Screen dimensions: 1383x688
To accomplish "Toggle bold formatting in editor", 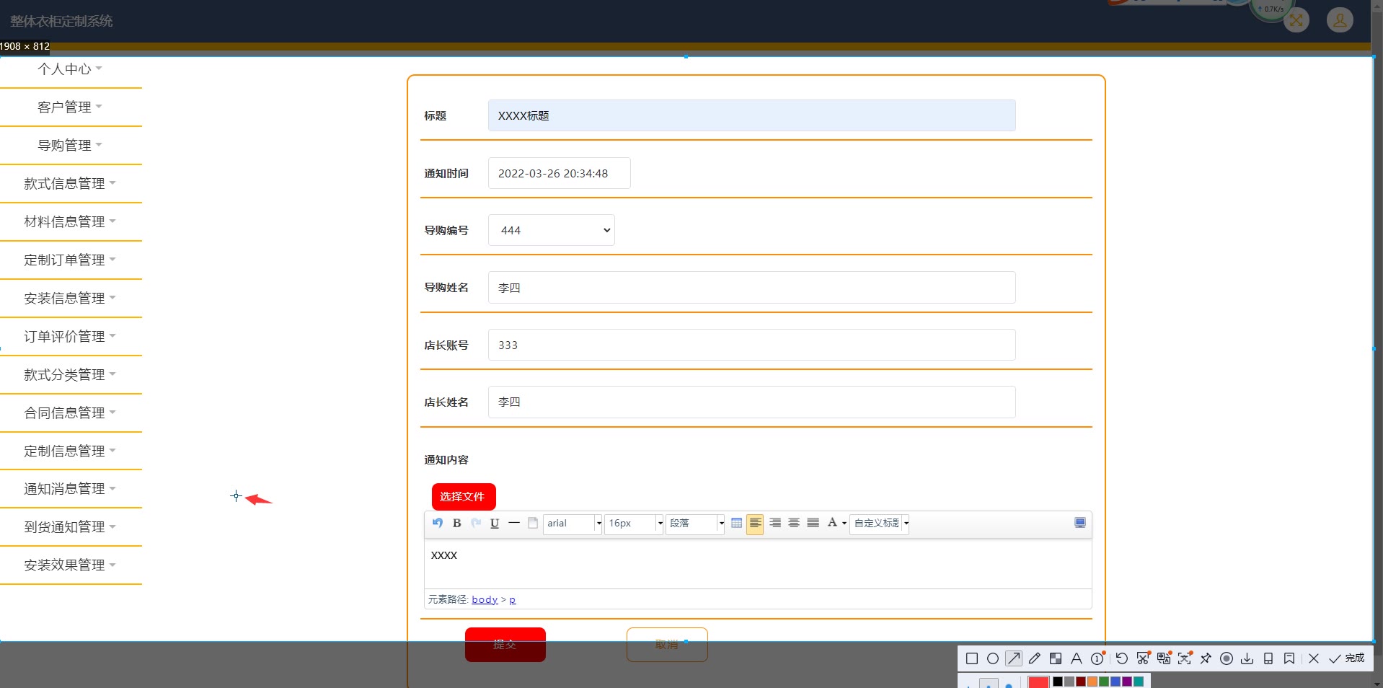I will point(456,524).
